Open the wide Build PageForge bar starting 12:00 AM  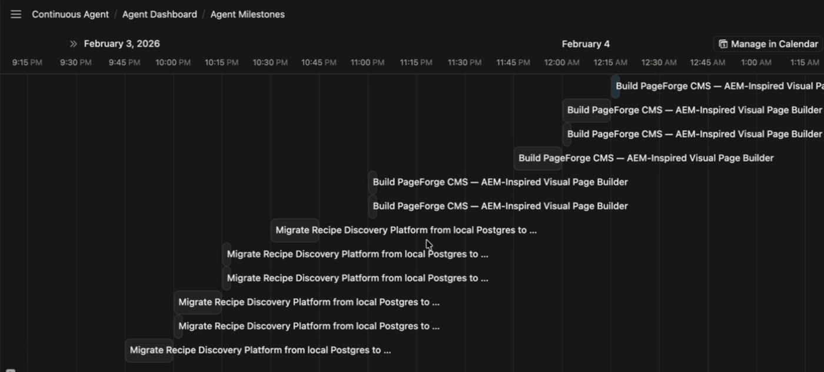click(x=586, y=110)
